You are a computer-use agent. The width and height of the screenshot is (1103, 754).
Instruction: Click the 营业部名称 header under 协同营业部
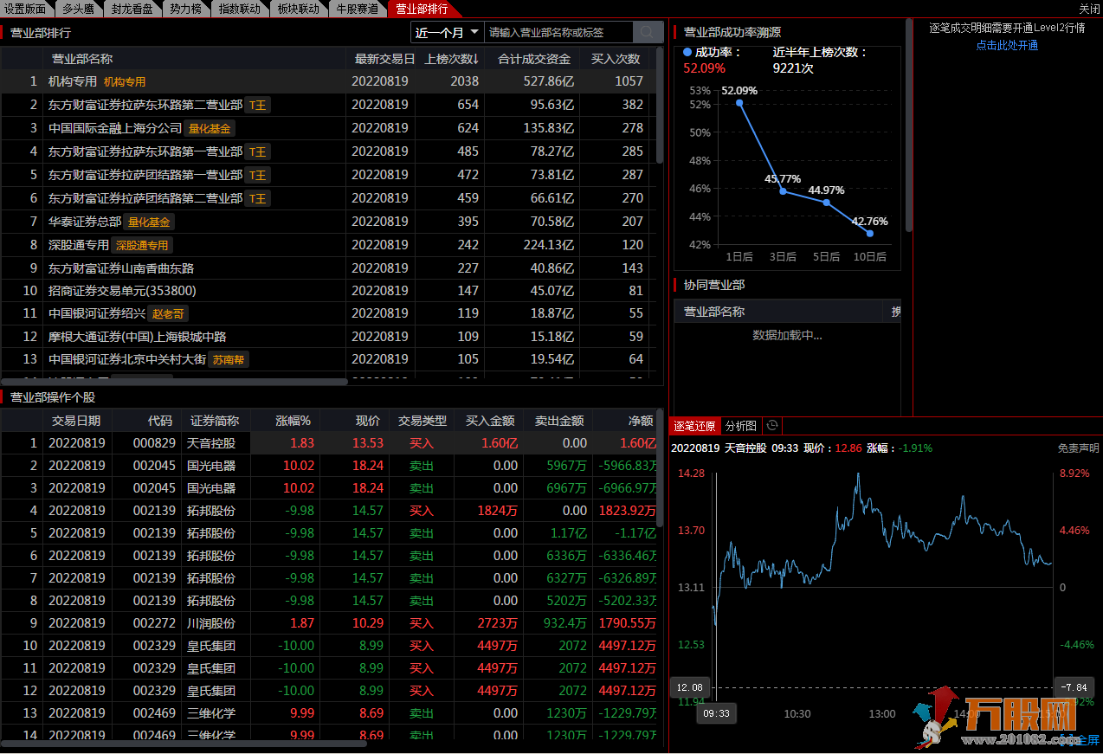tap(714, 312)
